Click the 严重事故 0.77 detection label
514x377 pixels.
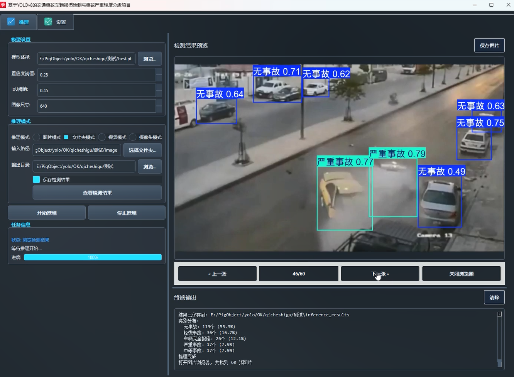(345, 162)
